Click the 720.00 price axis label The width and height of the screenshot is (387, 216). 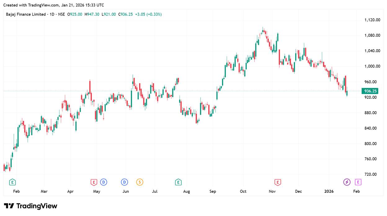(x=371, y=174)
